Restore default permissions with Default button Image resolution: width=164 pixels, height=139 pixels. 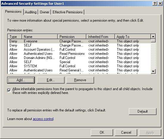[x=143, y=111]
